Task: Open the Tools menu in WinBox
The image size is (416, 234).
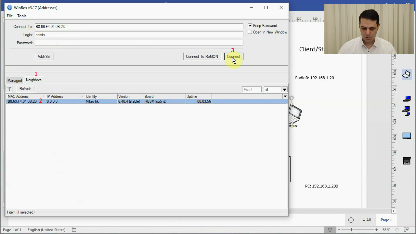Action: pos(22,16)
